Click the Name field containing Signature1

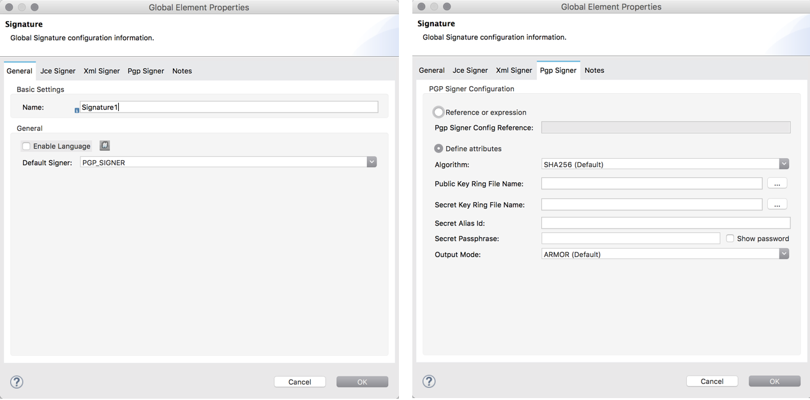[229, 107]
